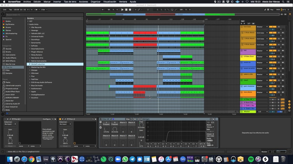Viewport: 293px width, 164px height.
Task: Open the MIDI Effects category
Action: [x=10, y=61]
